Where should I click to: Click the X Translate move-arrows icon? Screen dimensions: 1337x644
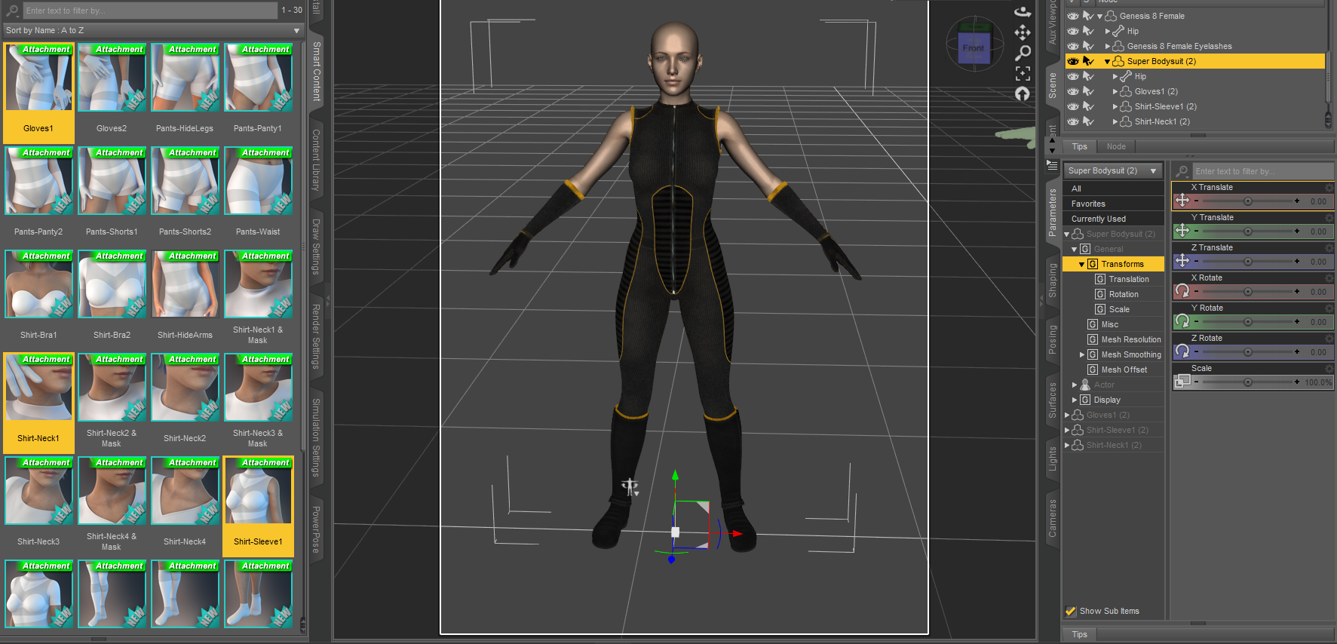1182,201
